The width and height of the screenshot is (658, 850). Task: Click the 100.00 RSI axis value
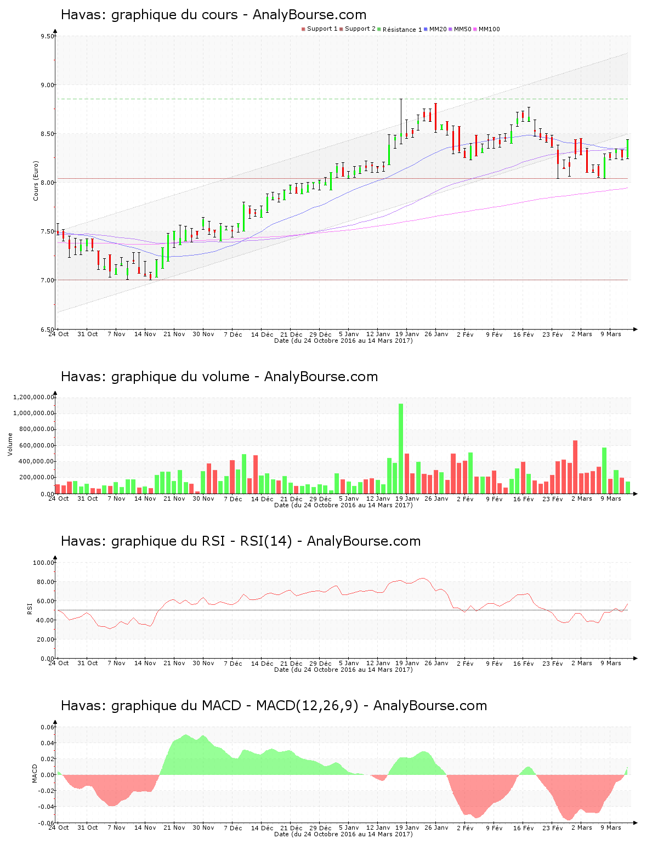coord(44,563)
